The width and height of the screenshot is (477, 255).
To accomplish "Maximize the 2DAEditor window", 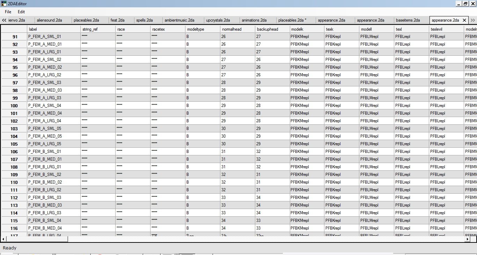I will coord(465,3).
